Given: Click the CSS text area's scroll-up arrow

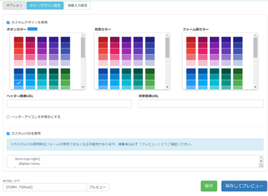Looking at the screenshot, I should (x=261, y=157).
